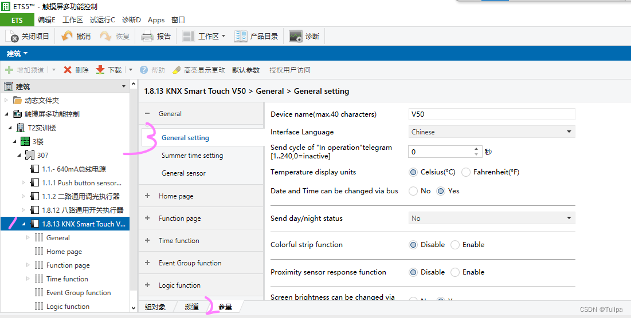Increase the In operation telegram cycle value
This screenshot has height=318, width=631.
coord(476,149)
